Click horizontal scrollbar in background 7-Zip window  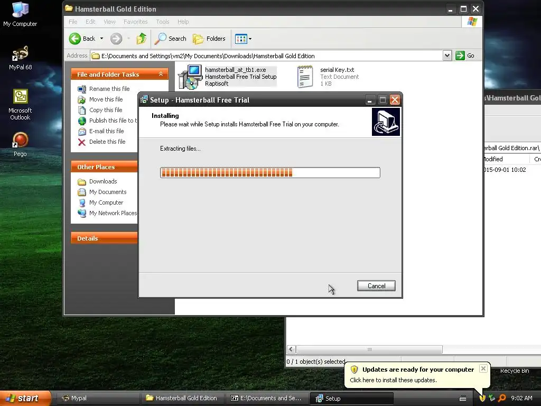point(369,349)
